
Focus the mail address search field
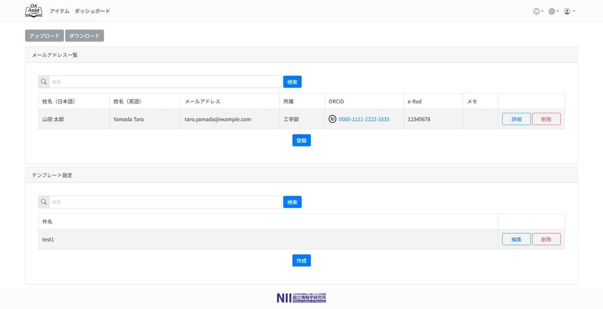(x=165, y=82)
